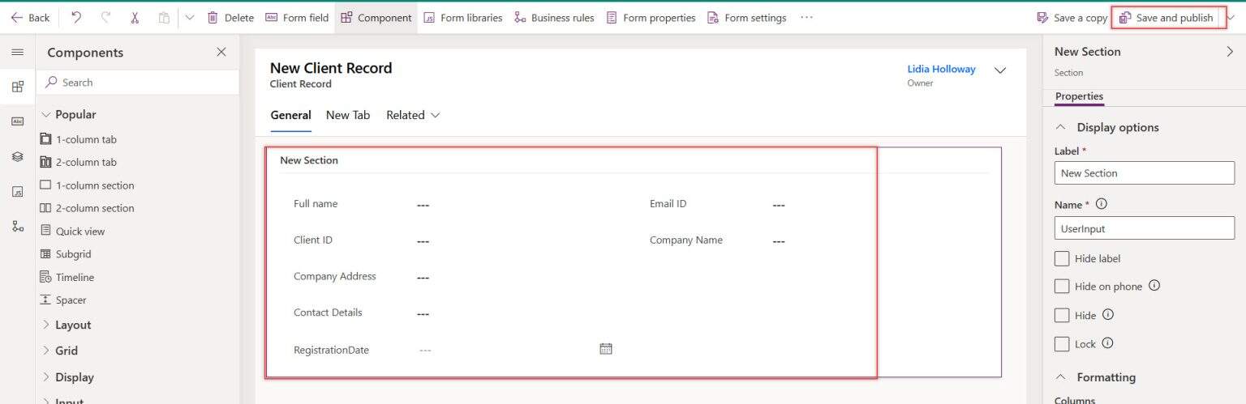This screenshot has width=1246, height=404.
Task: Click the calendar icon for RegistrationDate
Action: click(605, 349)
